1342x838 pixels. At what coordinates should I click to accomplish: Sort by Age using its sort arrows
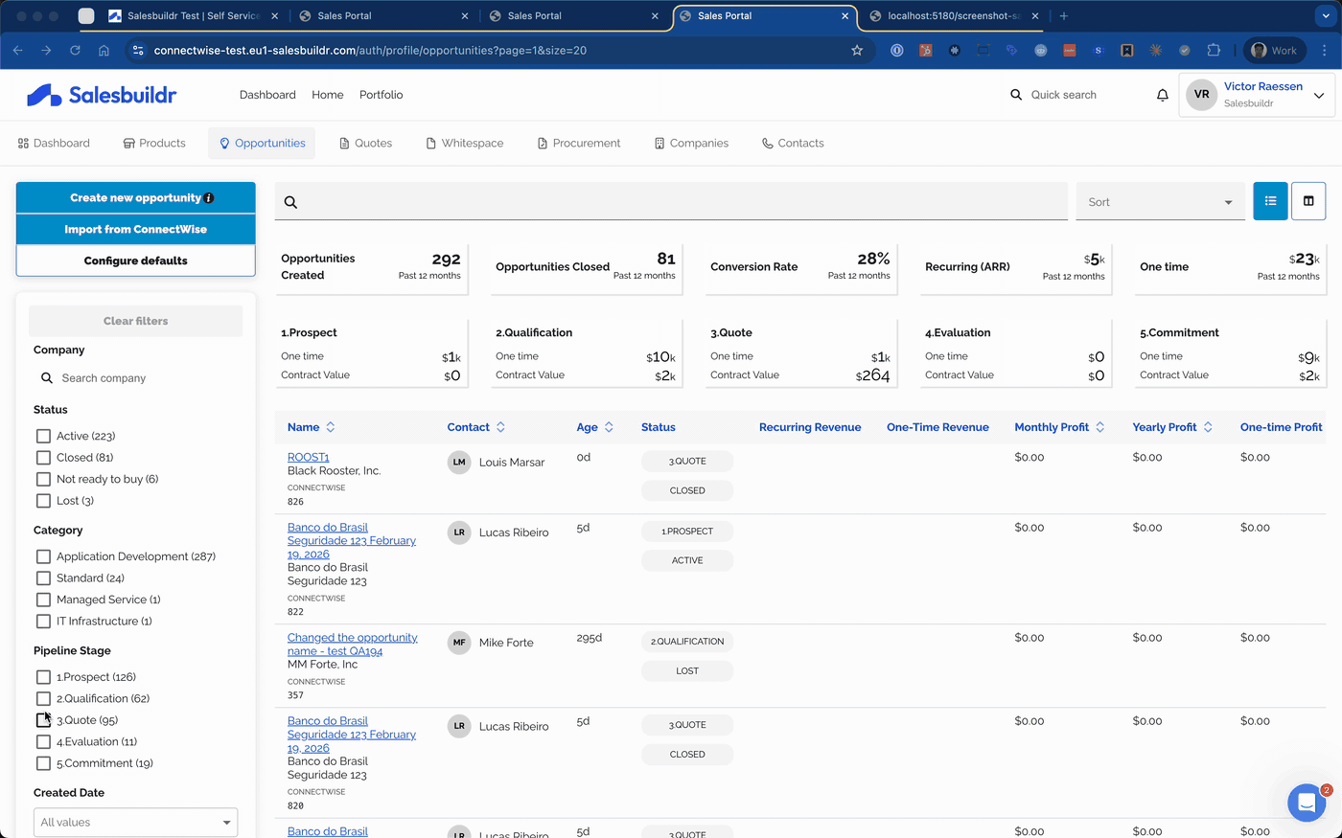point(609,427)
